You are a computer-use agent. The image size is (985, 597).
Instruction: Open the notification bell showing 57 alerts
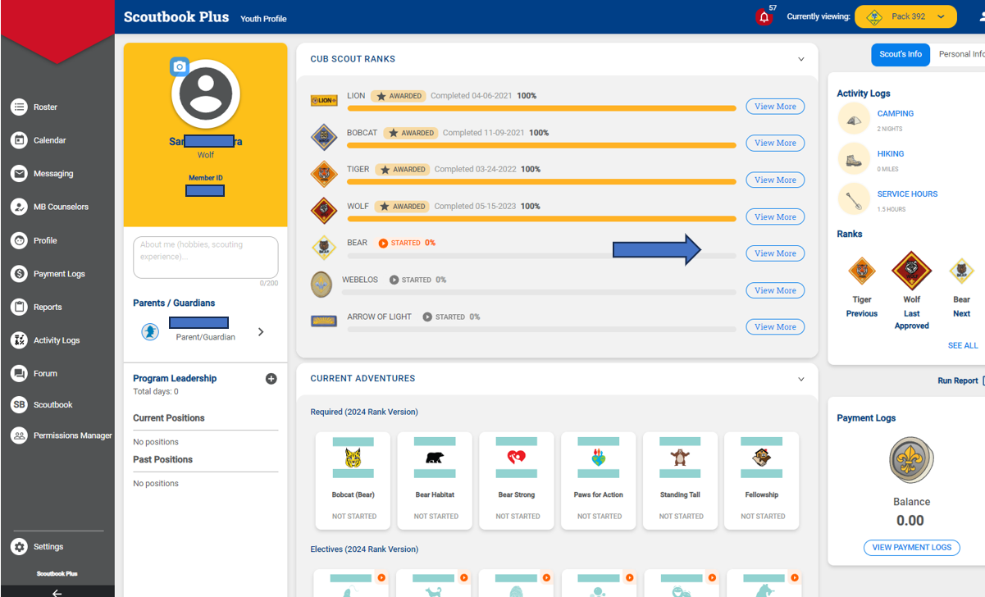[762, 16]
